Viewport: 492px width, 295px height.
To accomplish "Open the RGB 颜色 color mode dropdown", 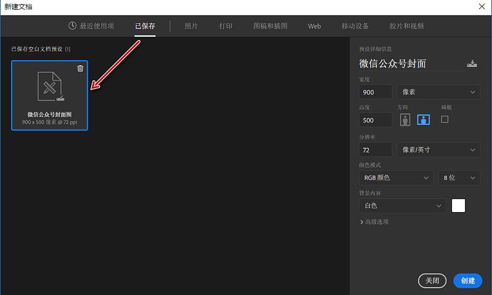I will [396, 178].
